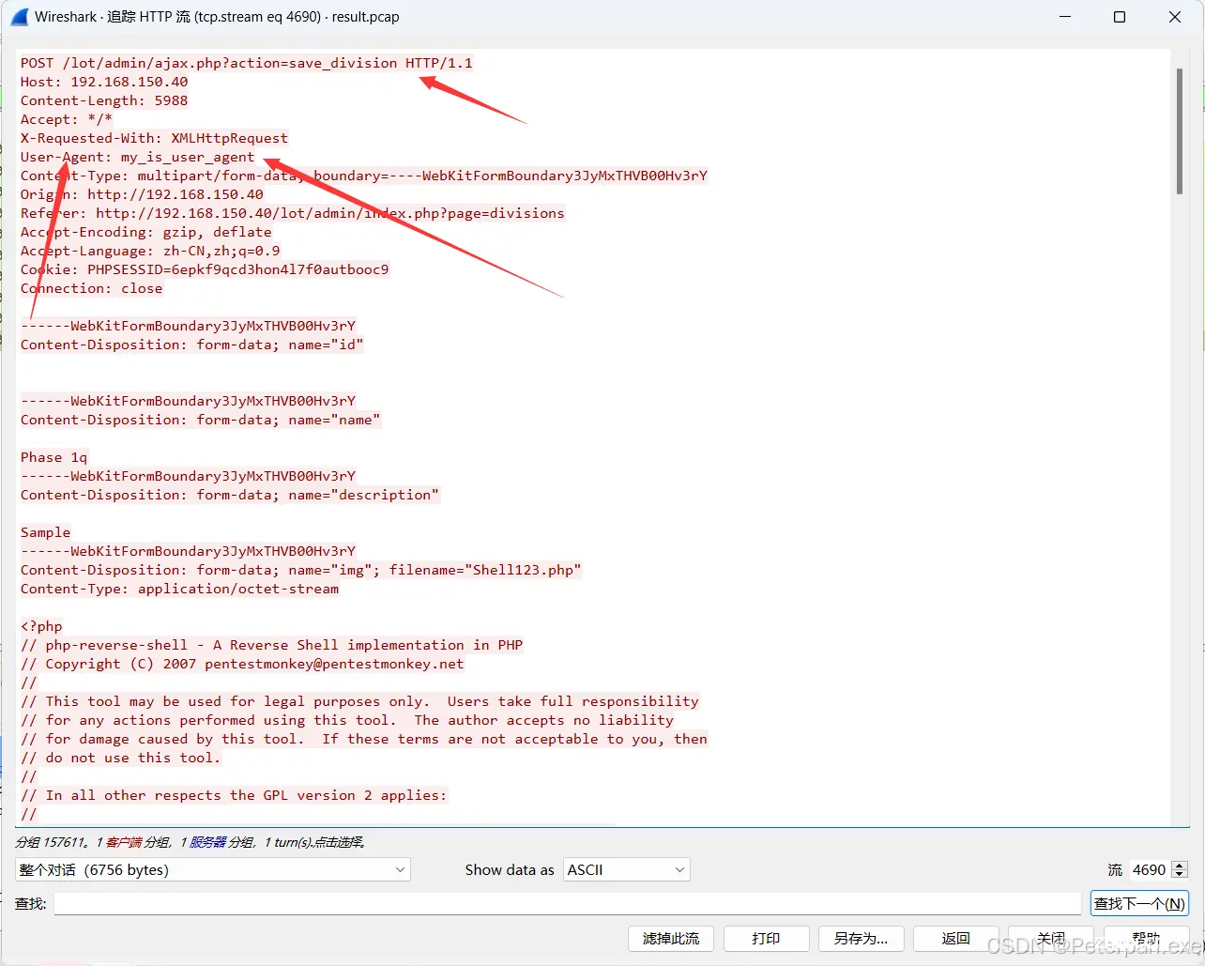The width and height of the screenshot is (1205, 966).
Task: Click the 另存为… button
Action: coord(861,938)
